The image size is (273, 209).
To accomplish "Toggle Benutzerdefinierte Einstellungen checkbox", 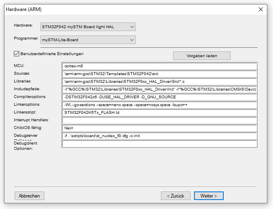I will [17, 53].
